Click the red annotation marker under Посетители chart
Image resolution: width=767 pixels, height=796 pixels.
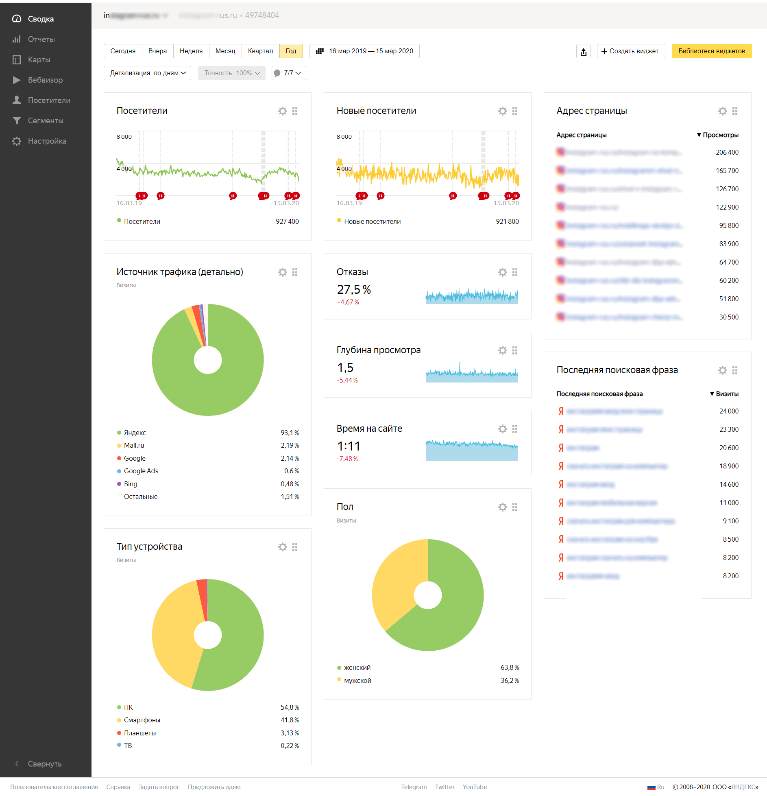click(x=161, y=196)
